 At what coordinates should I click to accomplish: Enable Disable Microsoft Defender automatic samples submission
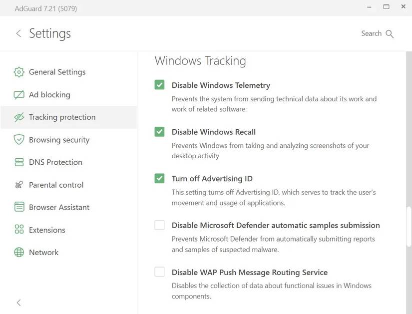pyautogui.click(x=159, y=225)
